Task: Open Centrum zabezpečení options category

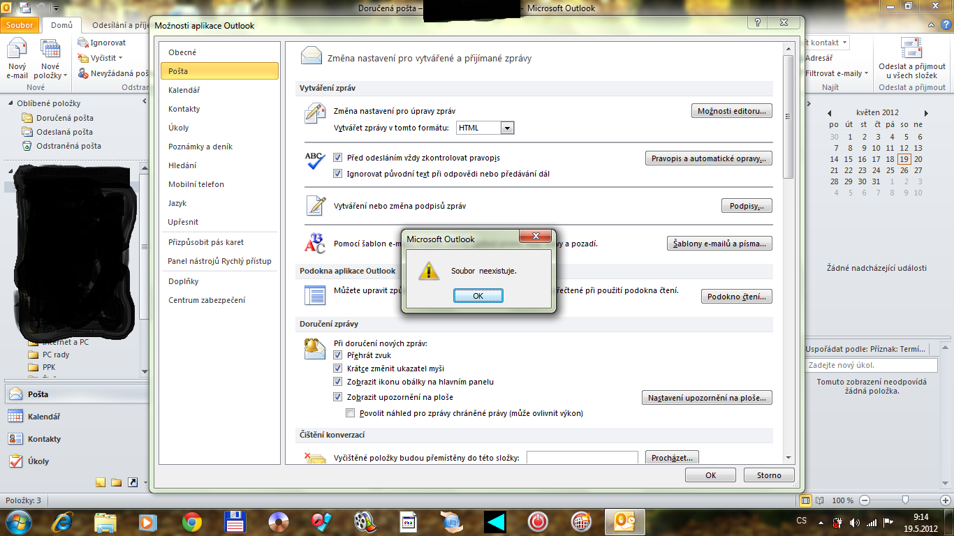Action: point(219,300)
